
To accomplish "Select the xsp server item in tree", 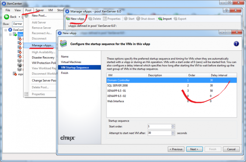I will [18, 74].
